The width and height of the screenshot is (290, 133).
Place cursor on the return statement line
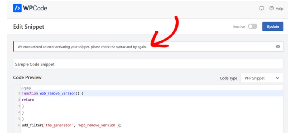click(x=28, y=100)
